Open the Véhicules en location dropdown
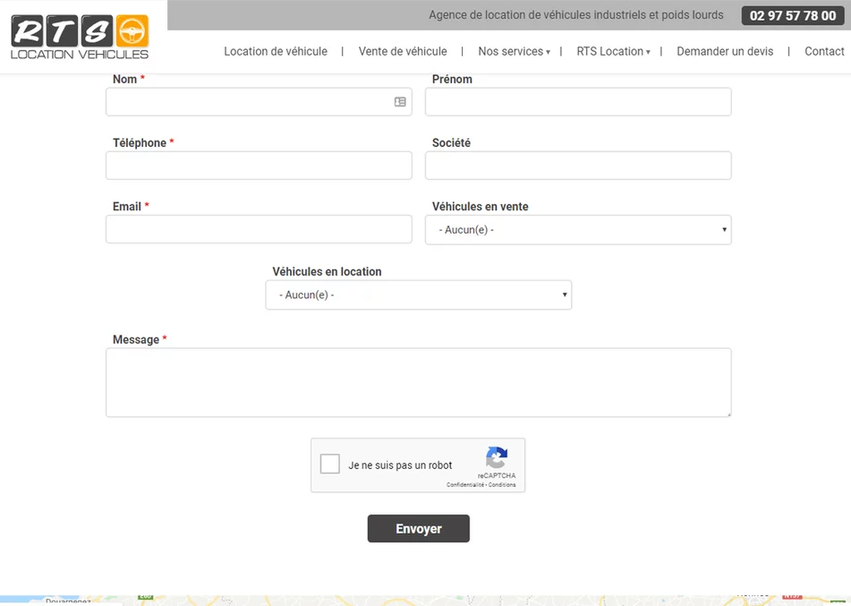 (x=419, y=295)
